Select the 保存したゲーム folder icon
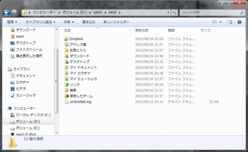This screenshot has width=248, height=152. (66, 96)
